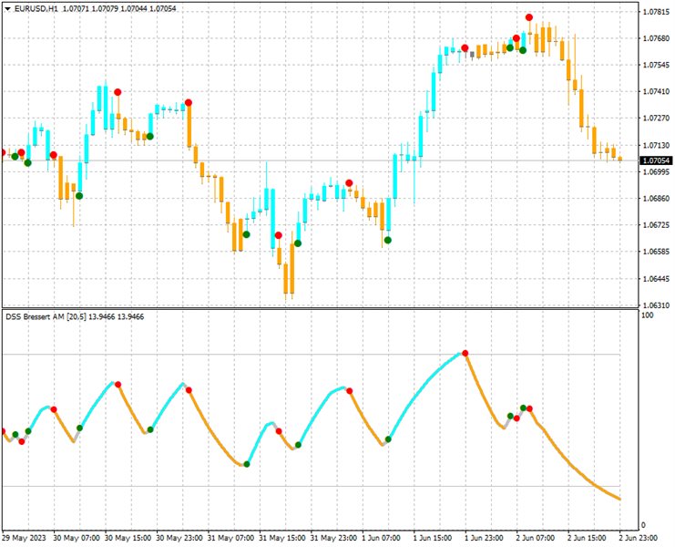
Task: Open the dropdown triangle beside EURUSD,H1
Action: pyautogui.click(x=7, y=8)
